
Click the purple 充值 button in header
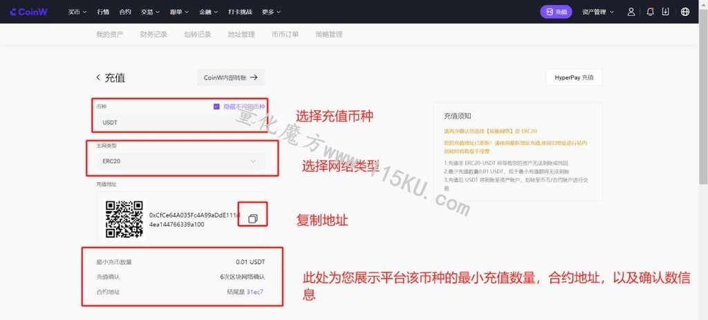pyautogui.click(x=556, y=12)
